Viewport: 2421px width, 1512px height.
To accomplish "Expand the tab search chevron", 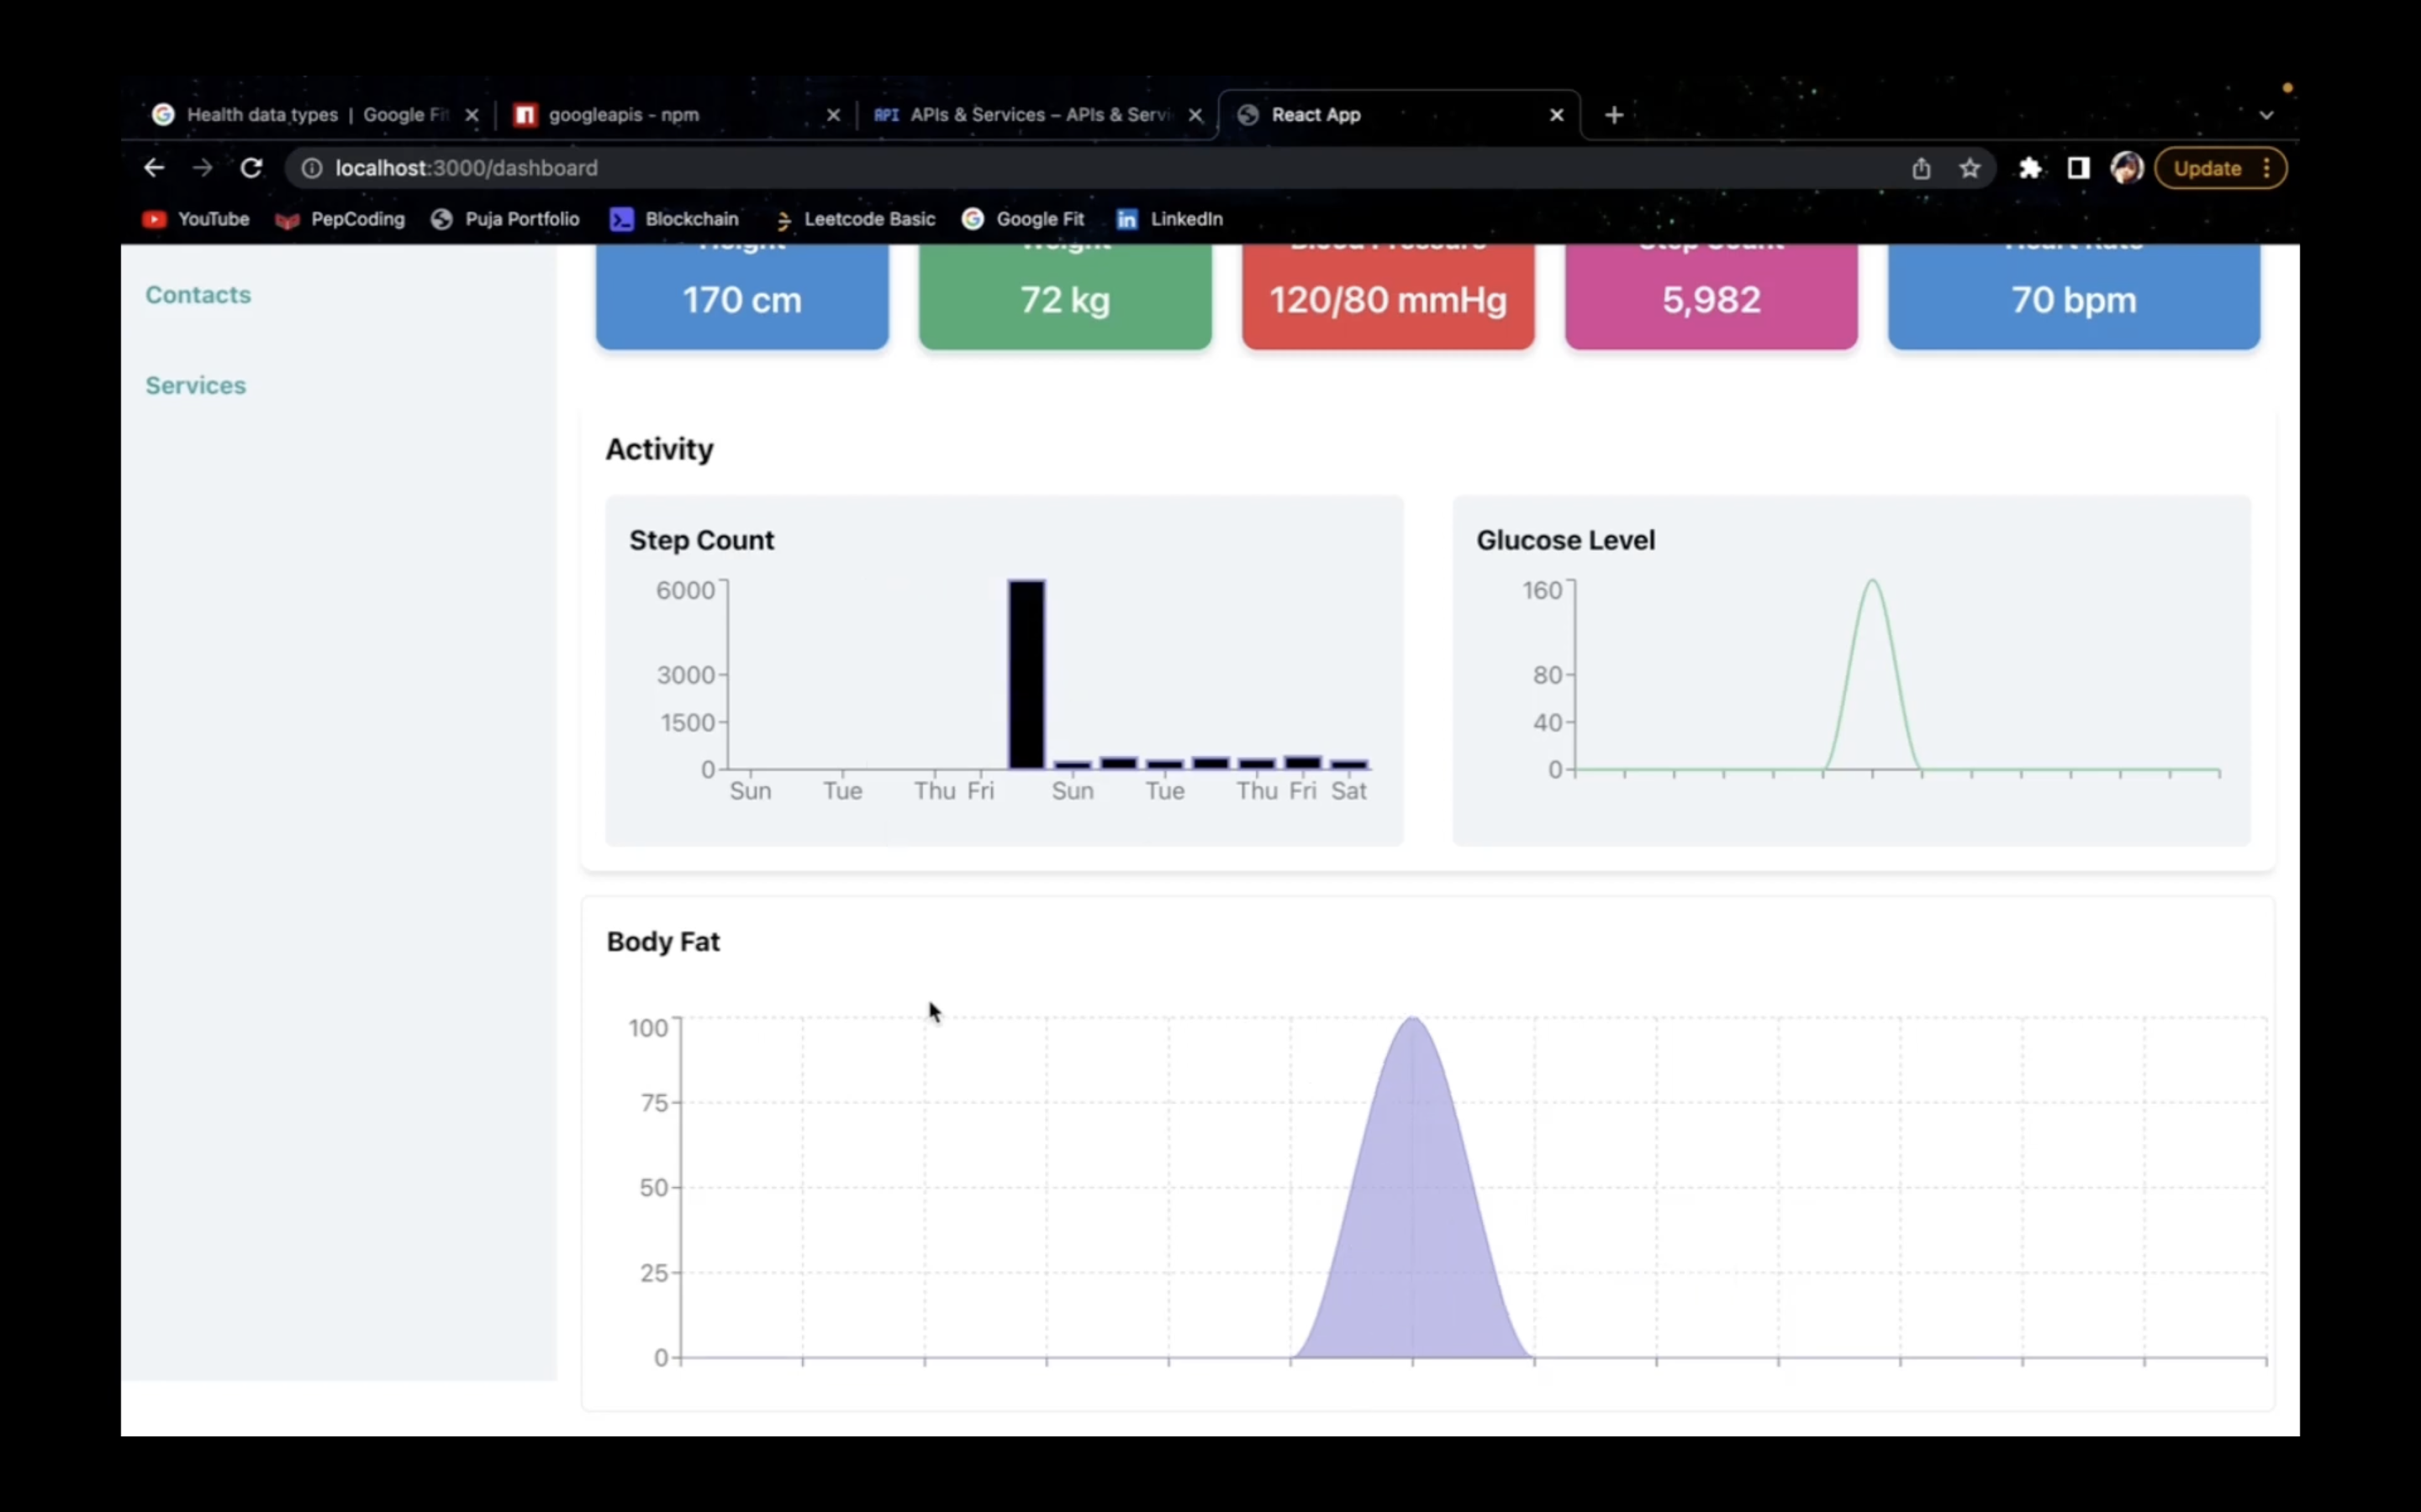I will click(2267, 115).
